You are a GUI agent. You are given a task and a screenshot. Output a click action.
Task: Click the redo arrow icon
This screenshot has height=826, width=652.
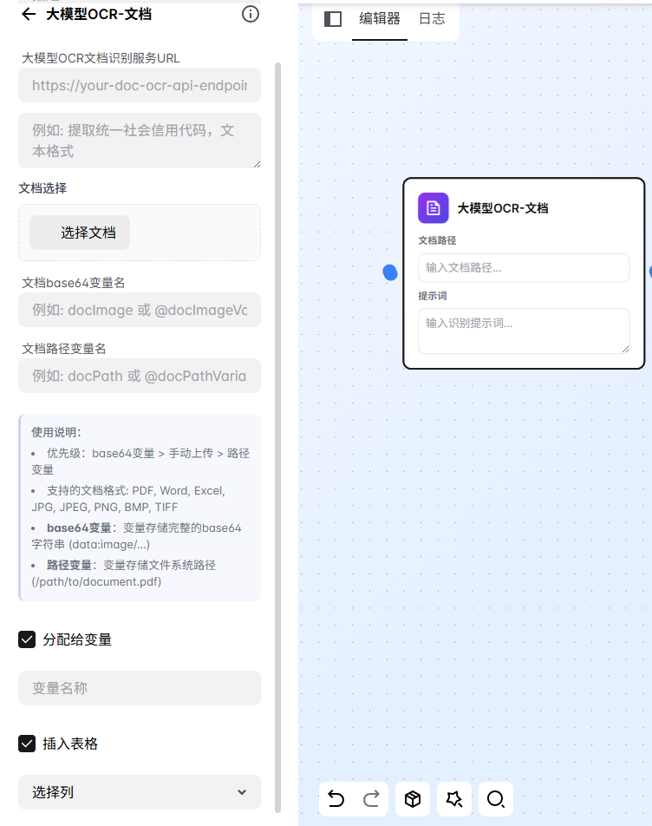tap(372, 798)
